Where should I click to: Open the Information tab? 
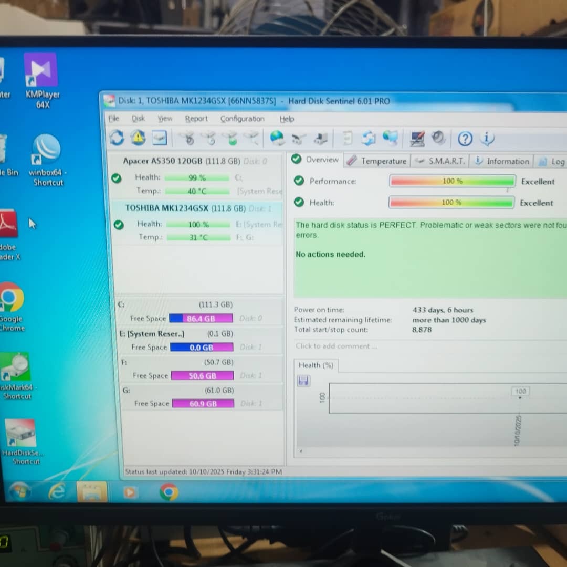pyautogui.click(x=502, y=162)
